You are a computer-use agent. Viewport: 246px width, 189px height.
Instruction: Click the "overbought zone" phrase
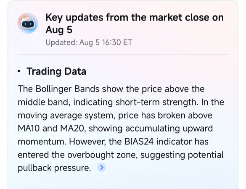pos(103,155)
